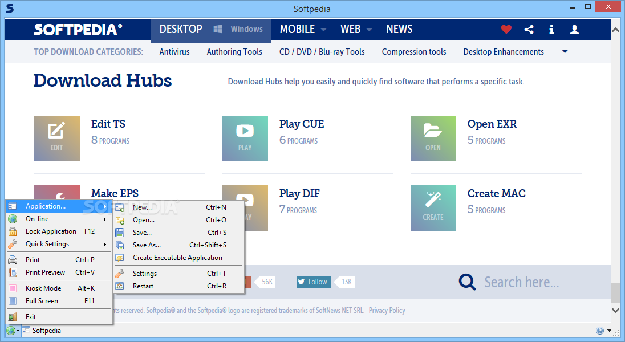The width and height of the screenshot is (625, 342).
Task: Click the Print printer icon
Action: coord(13,260)
